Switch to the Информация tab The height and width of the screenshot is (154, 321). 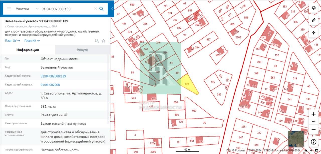coord(28,50)
